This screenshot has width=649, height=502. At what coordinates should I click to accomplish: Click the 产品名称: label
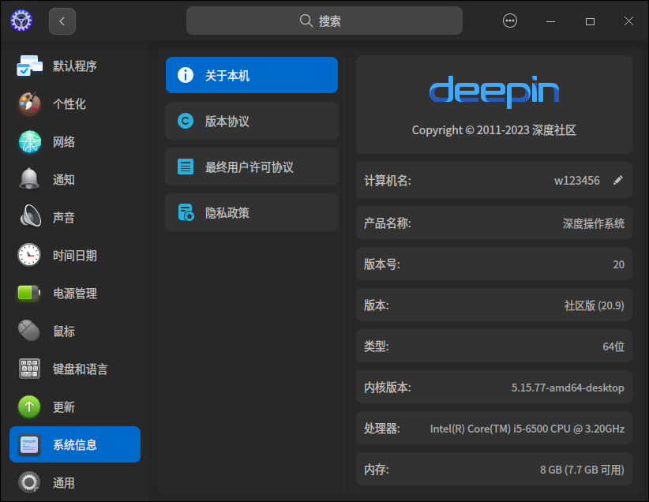click(388, 223)
